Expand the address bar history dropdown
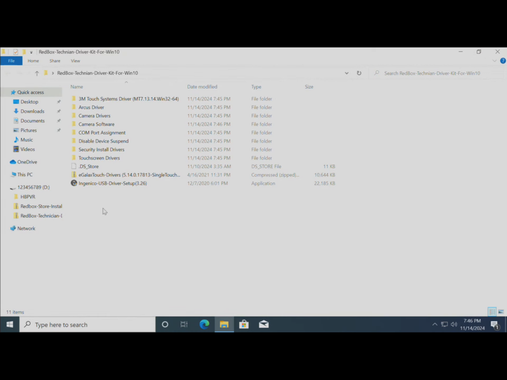The image size is (507, 380). pos(347,73)
